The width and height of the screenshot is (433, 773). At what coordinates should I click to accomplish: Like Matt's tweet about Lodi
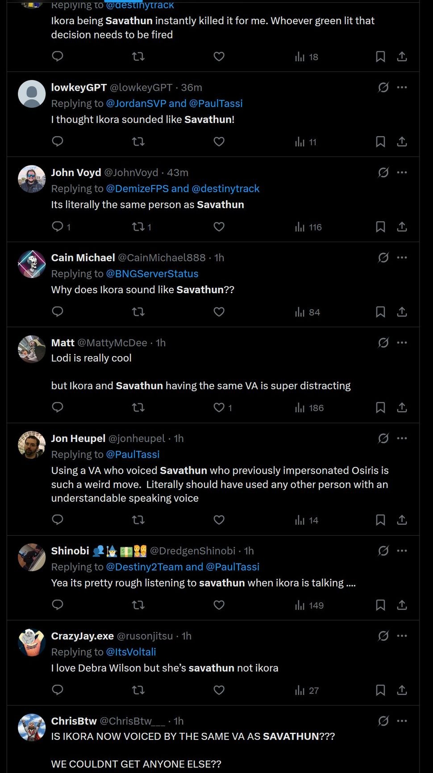pos(219,408)
